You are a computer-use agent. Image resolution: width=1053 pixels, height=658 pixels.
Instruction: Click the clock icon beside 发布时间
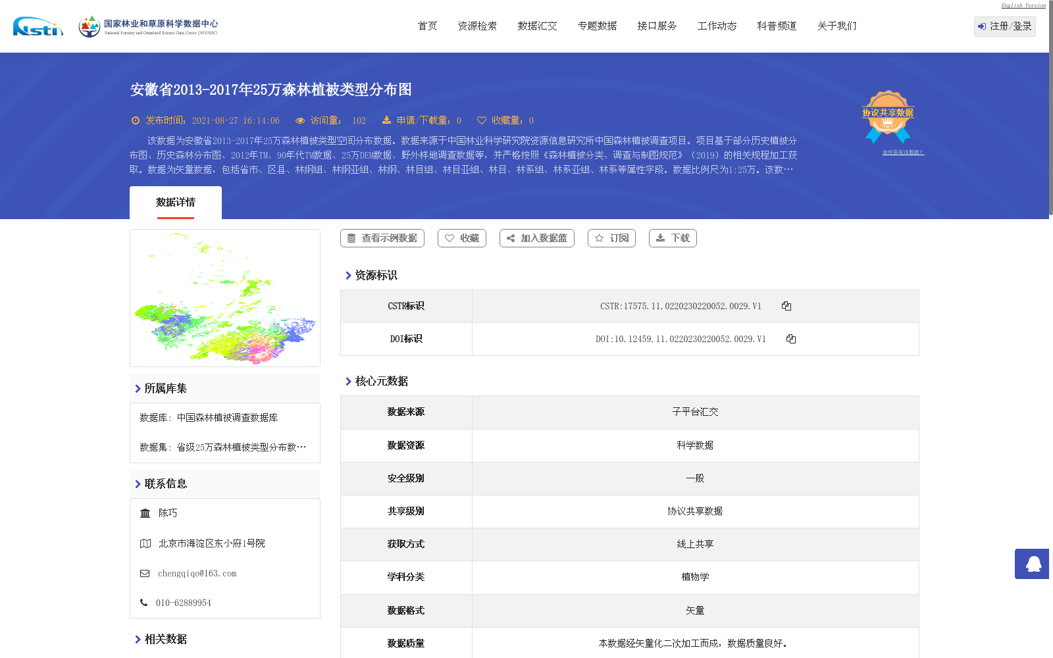tap(136, 120)
